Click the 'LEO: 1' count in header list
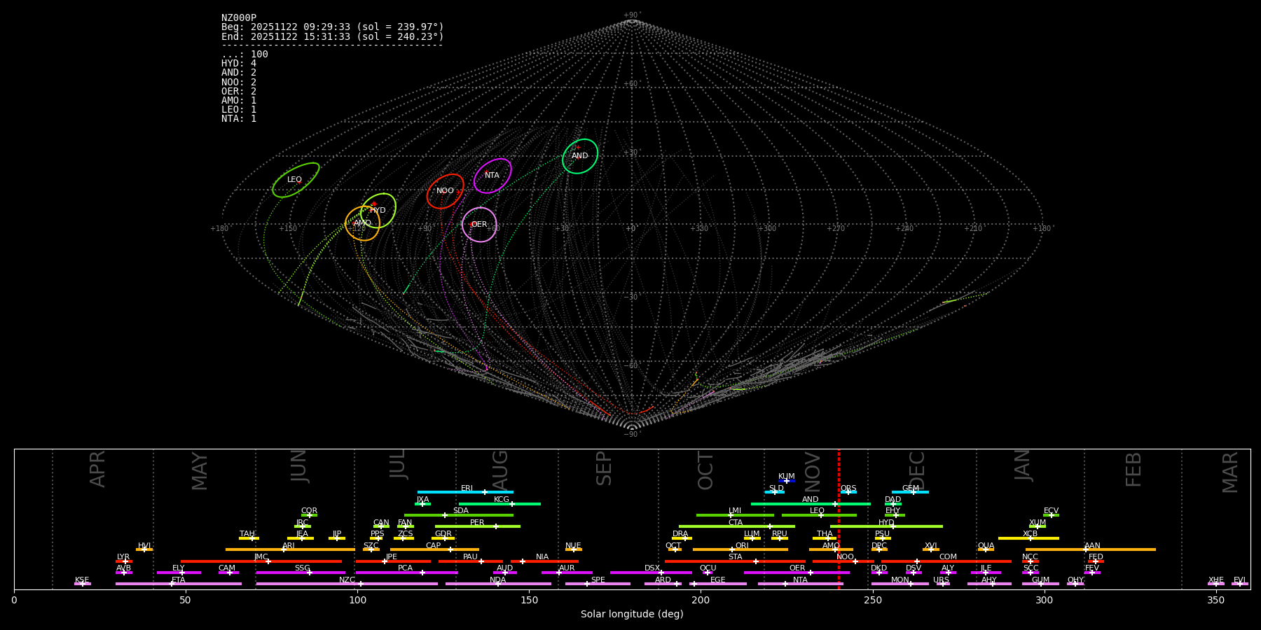 tap(239, 109)
